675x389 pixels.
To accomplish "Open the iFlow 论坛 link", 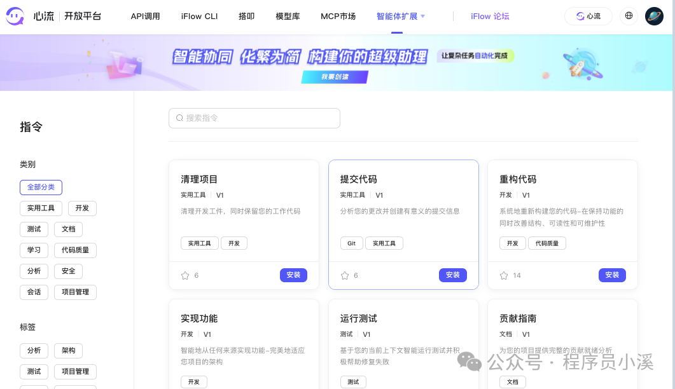I will coord(490,16).
